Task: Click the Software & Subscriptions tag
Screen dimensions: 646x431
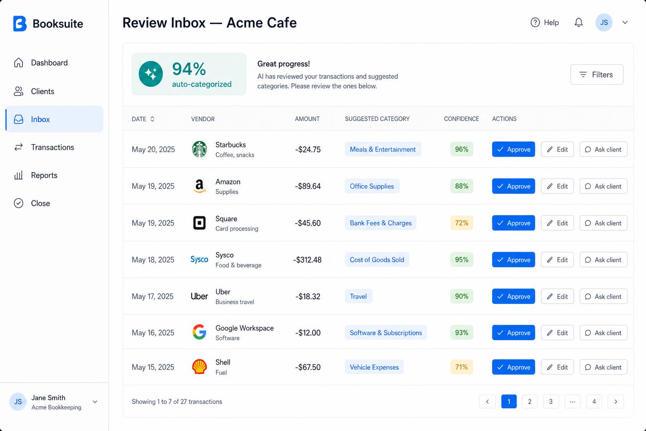Action: pos(386,333)
